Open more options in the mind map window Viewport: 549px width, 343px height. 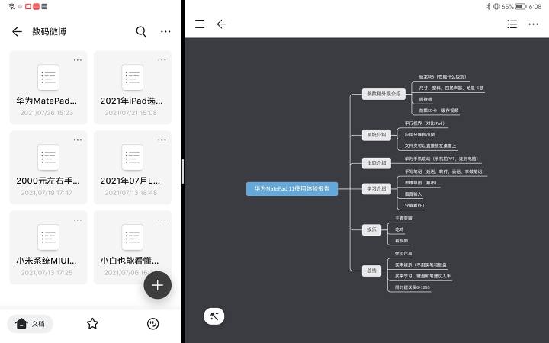coord(533,24)
